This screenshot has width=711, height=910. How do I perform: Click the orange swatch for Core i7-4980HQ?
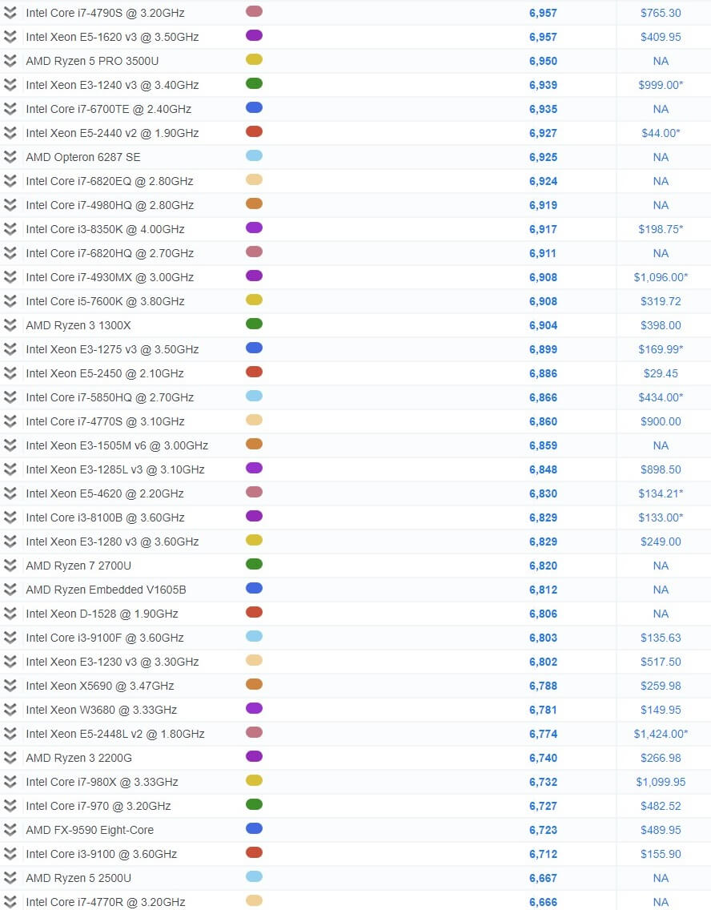click(254, 203)
